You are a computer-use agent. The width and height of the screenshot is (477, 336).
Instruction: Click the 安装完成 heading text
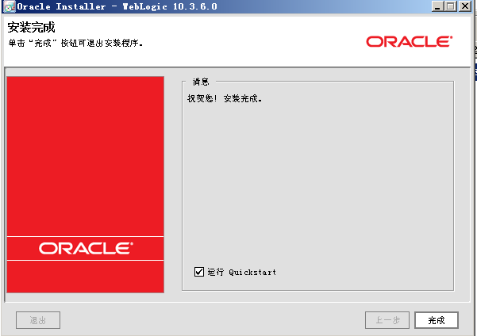31,28
